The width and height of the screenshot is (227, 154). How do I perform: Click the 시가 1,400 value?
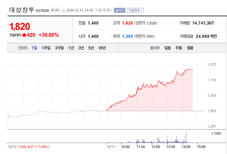[93, 36]
